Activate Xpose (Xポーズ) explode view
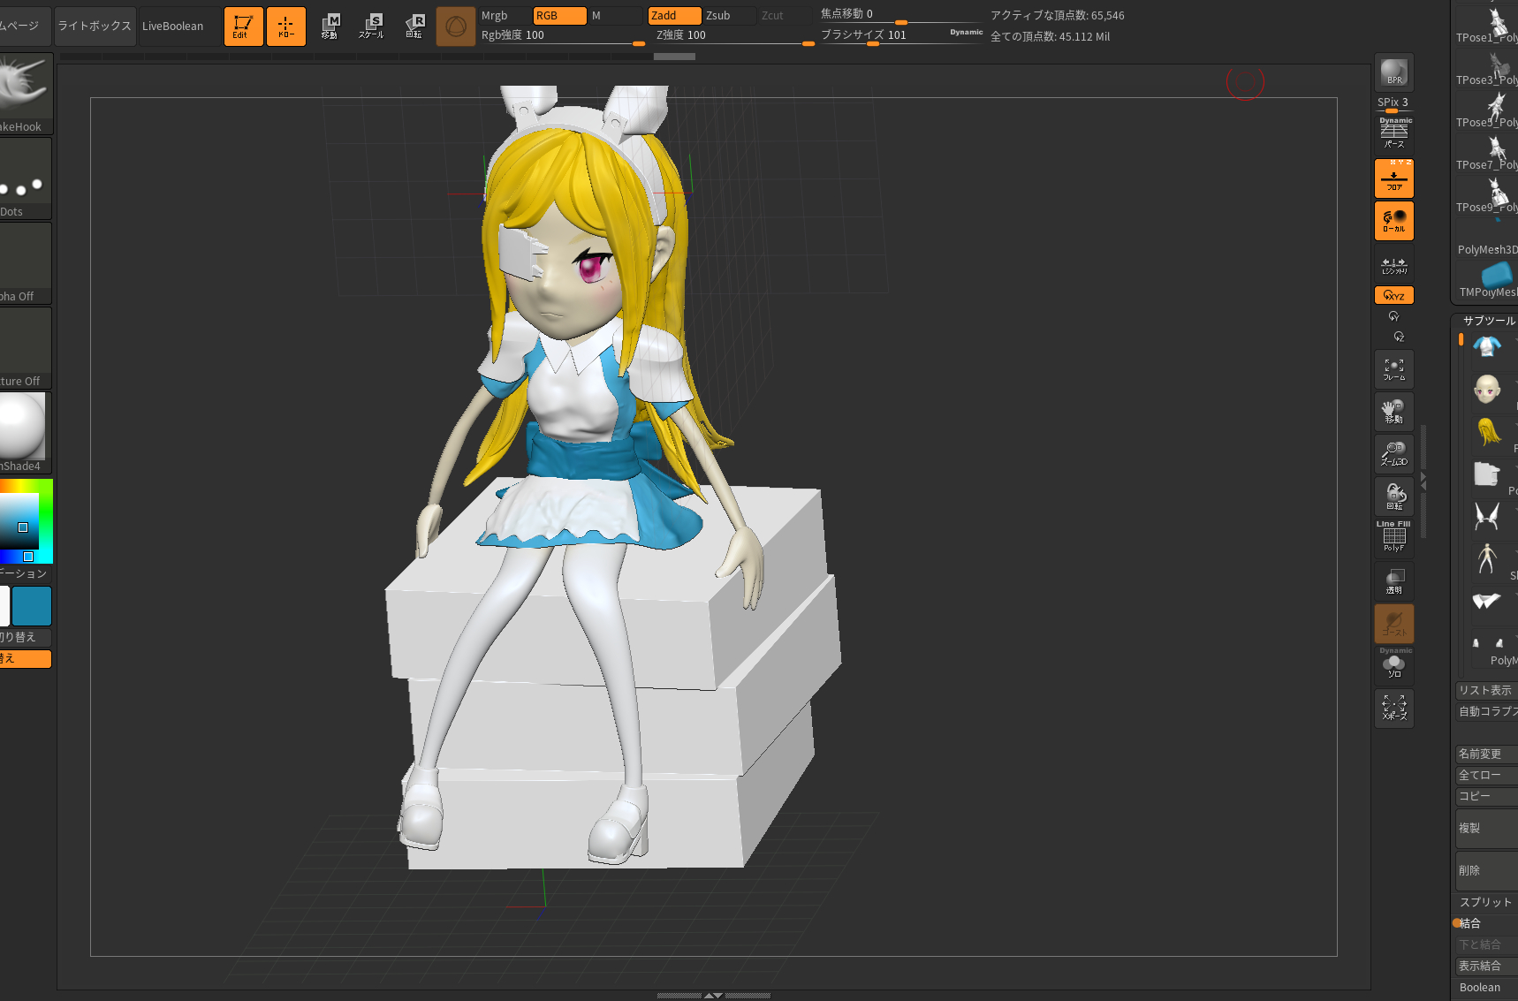The width and height of the screenshot is (1518, 1001). pos(1394,709)
